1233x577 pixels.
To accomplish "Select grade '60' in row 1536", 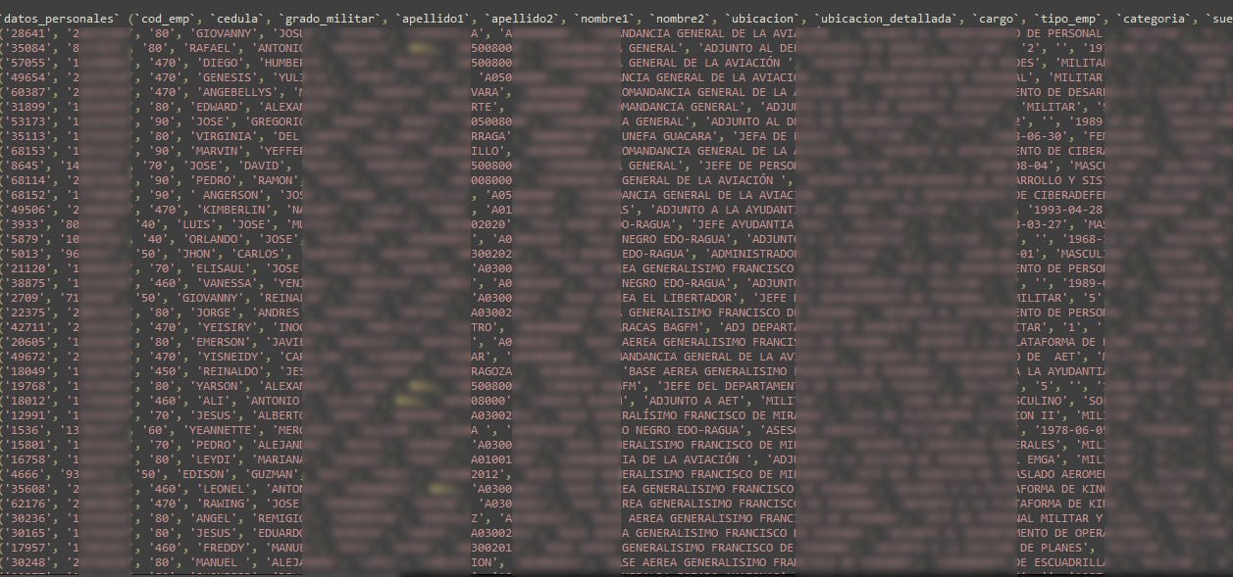I will tap(157, 430).
